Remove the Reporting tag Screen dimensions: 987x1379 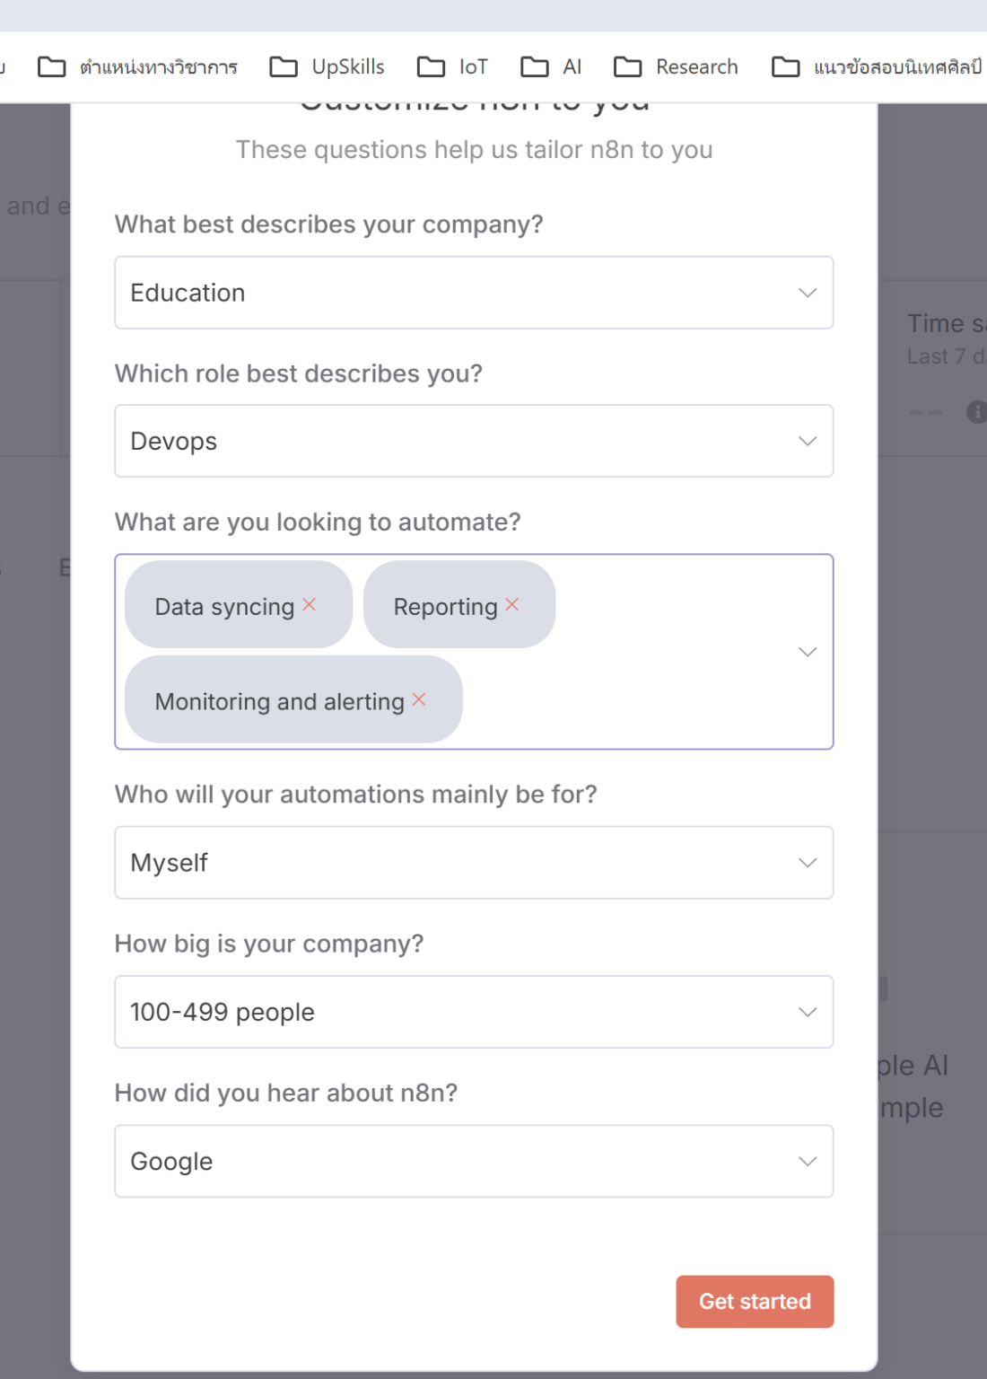512,605
